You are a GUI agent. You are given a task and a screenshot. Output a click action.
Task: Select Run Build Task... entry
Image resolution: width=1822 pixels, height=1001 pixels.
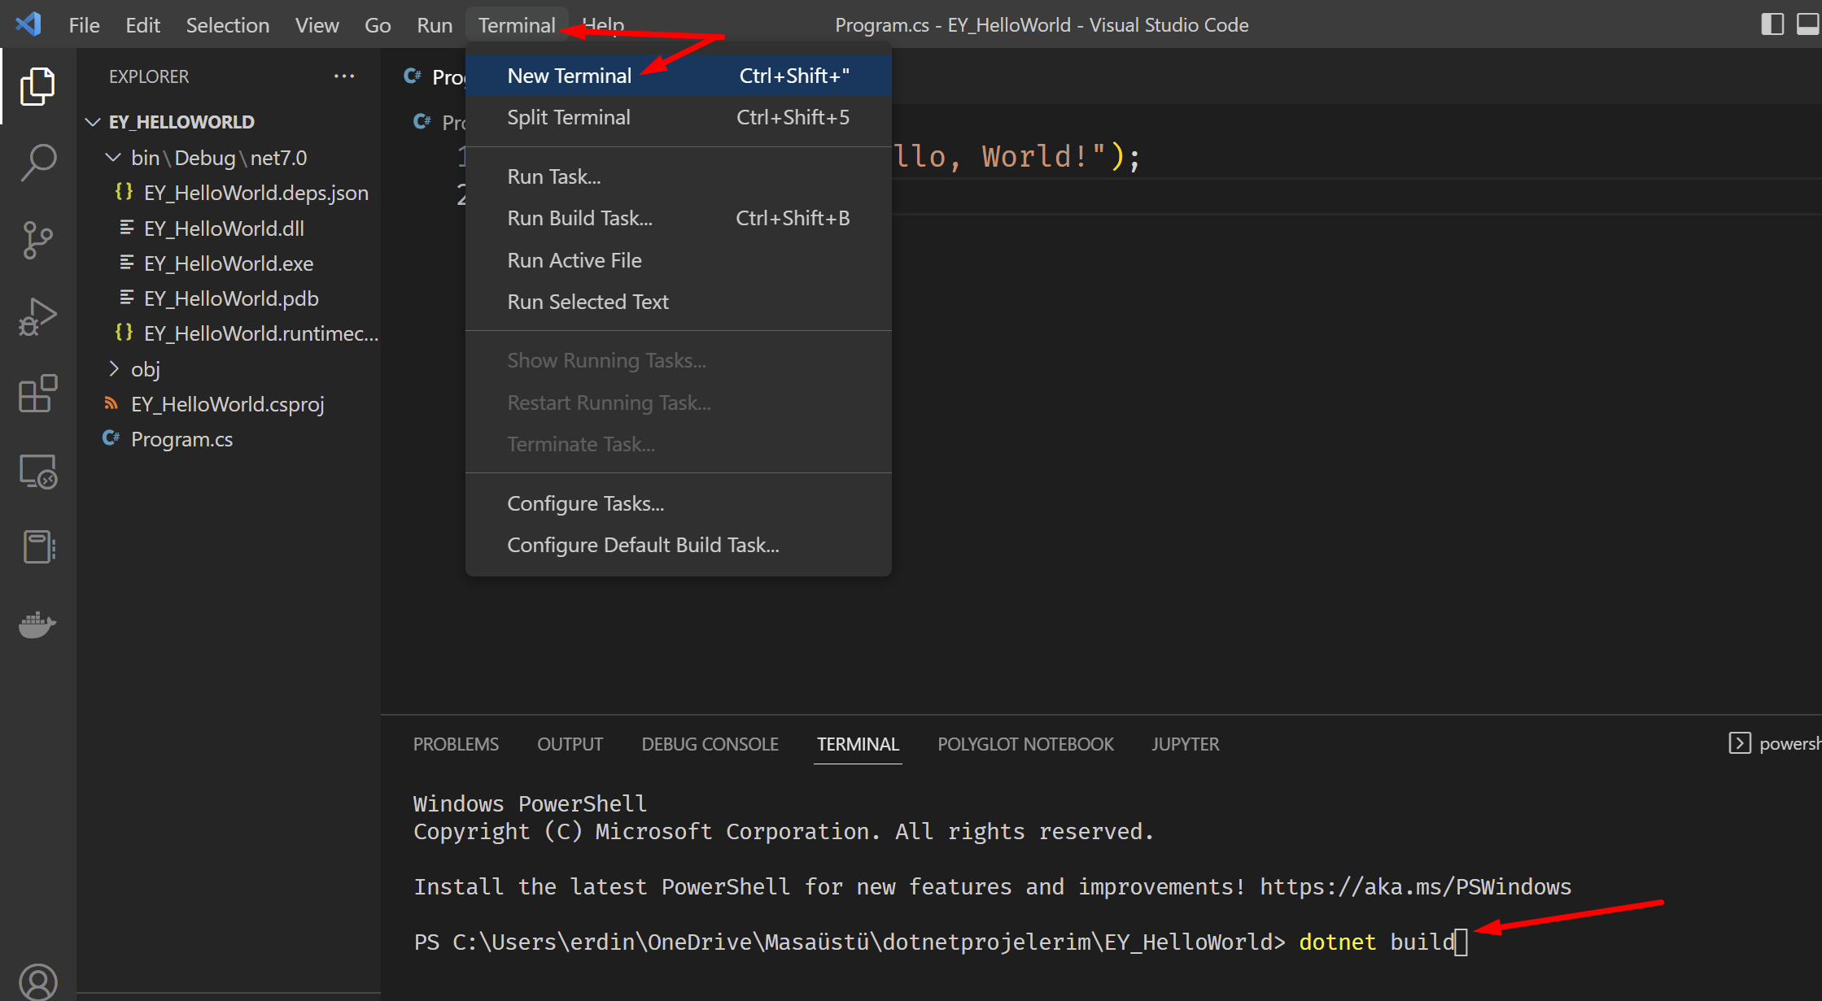tap(679, 218)
